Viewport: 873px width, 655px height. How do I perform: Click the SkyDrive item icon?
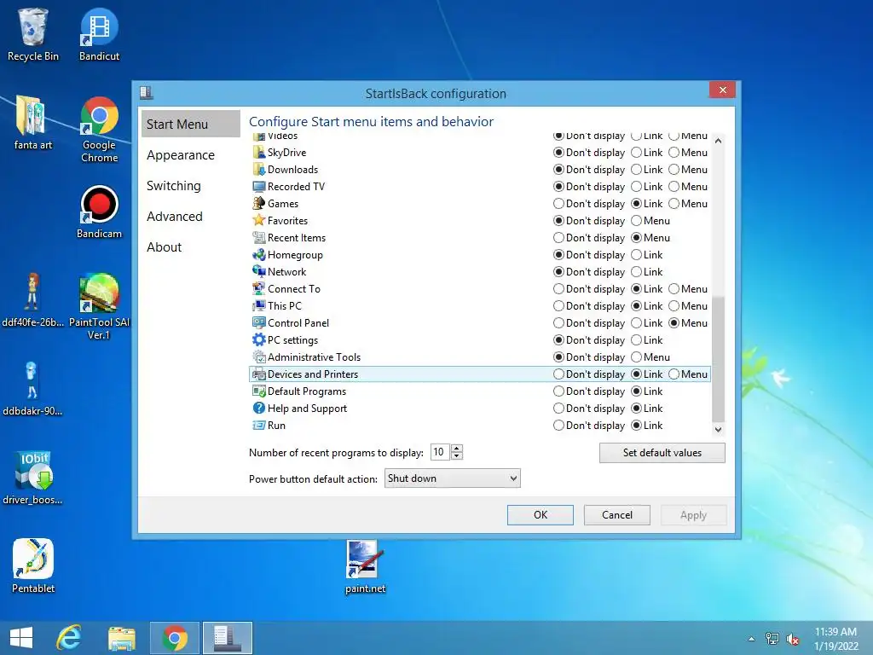pos(259,152)
